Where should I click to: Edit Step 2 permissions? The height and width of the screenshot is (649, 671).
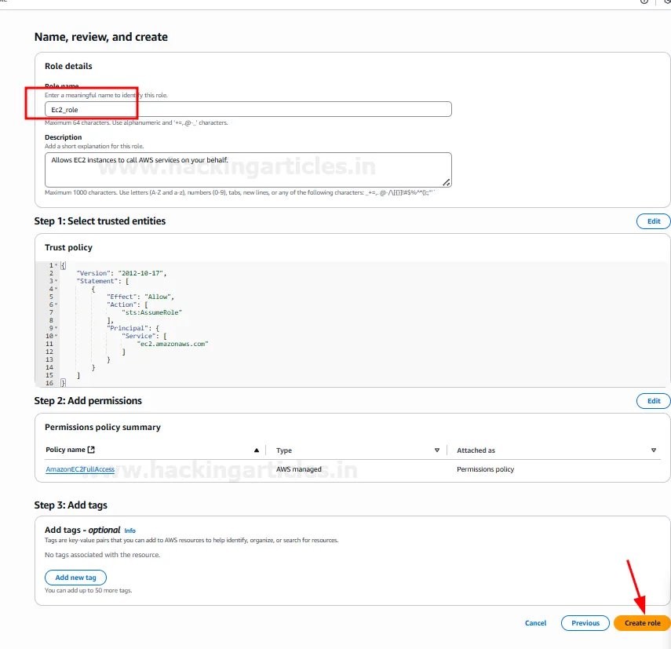(653, 401)
